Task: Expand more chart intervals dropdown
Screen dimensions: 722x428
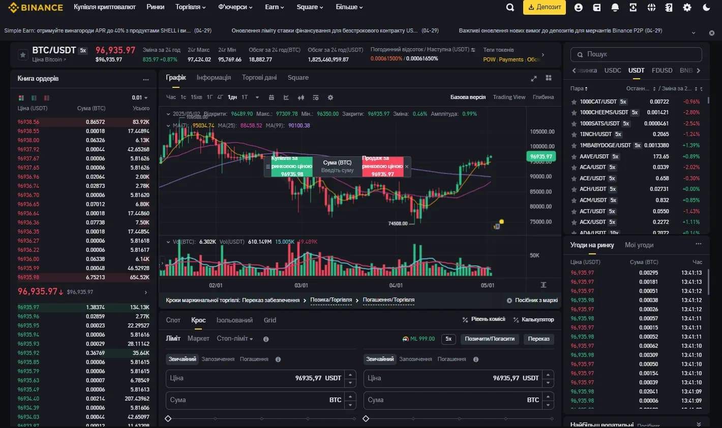Action: 257,97
